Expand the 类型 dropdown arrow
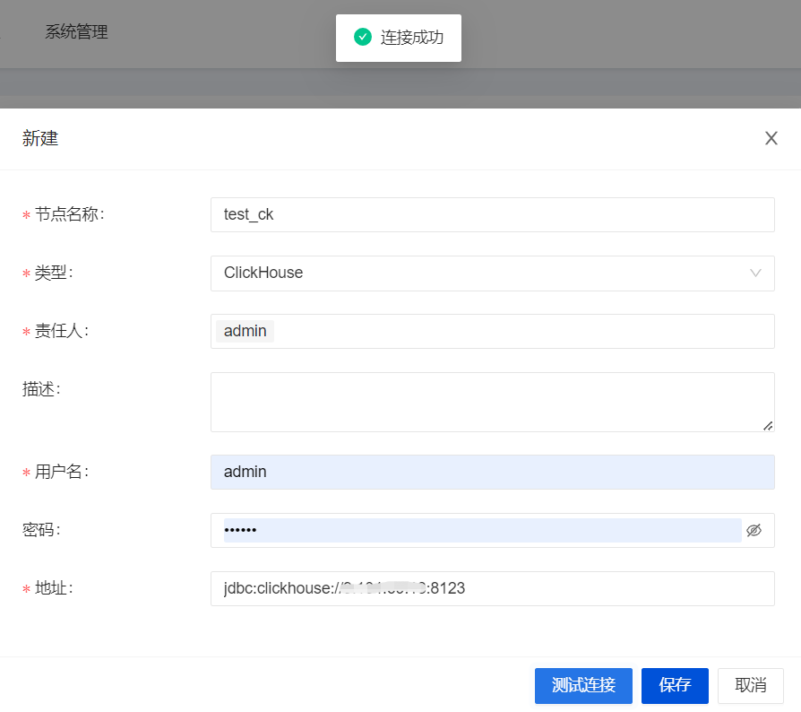Screen dimensions: 801x712 tap(755, 273)
